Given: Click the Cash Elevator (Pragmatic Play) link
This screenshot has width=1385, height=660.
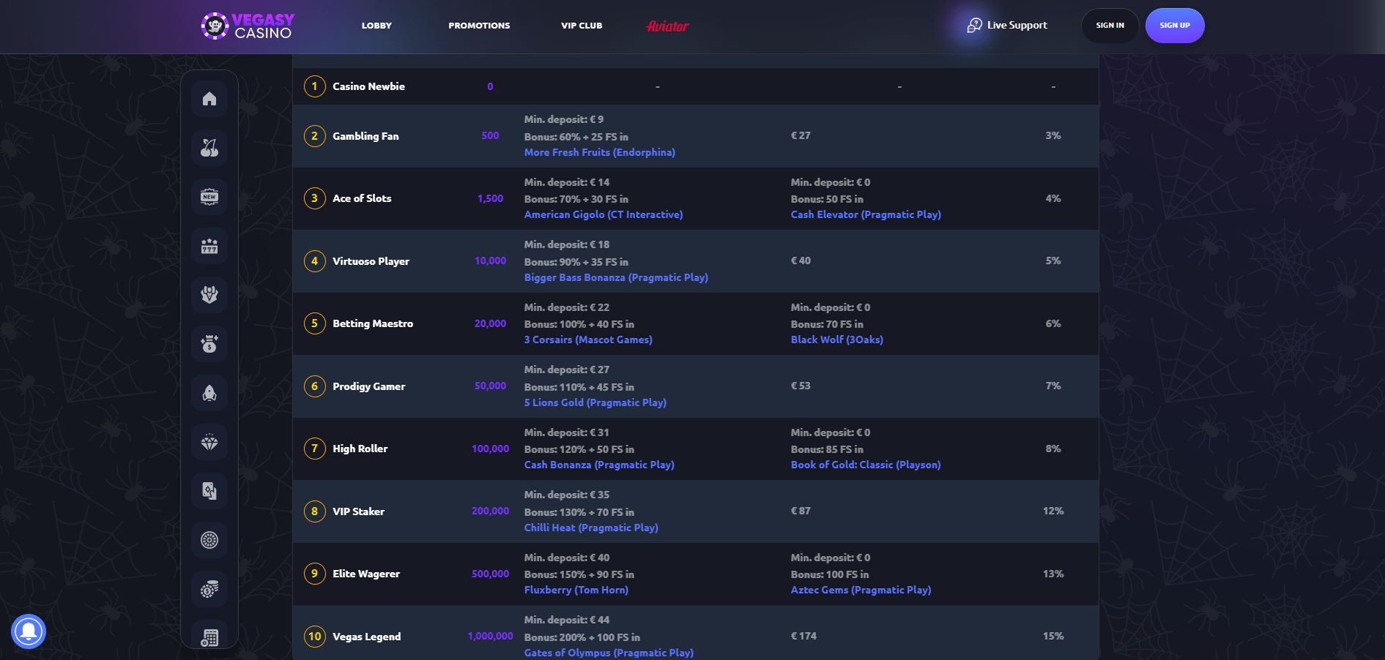Looking at the screenshot, I should [866, 215].
